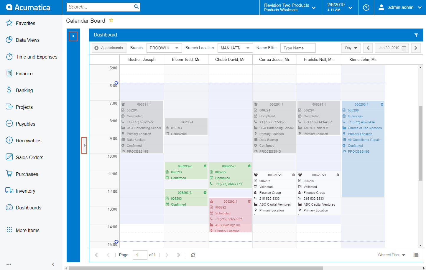Change the Day view dropdown
426x270 pixels.
(351, 48)
